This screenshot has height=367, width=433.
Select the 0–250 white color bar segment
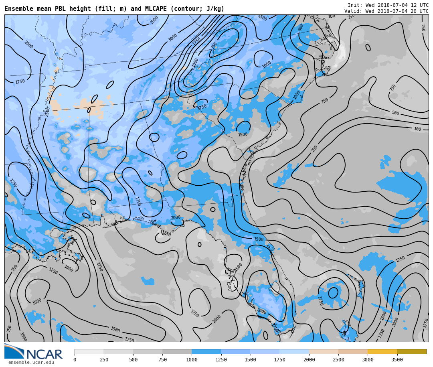click(x=89, y=351)
